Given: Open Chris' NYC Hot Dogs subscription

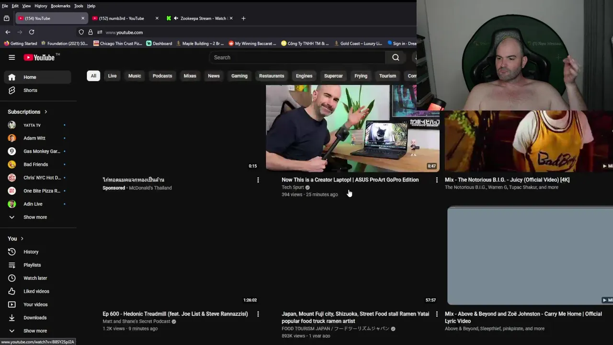Looking at the screenshot, I should click(x=38, y=178).
